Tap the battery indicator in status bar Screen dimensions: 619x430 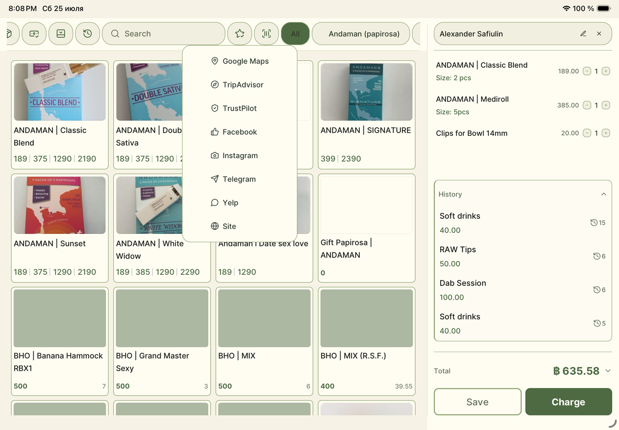[604, 8]
